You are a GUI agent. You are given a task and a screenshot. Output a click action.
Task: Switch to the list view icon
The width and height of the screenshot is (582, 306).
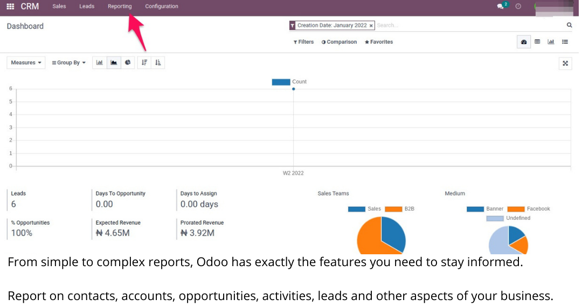(x=565, y=41)
